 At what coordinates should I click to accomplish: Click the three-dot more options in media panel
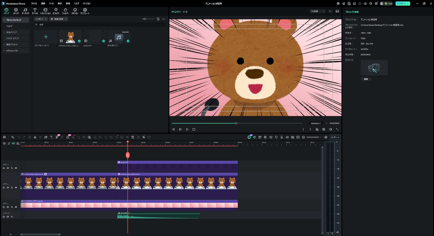[164, 19]
